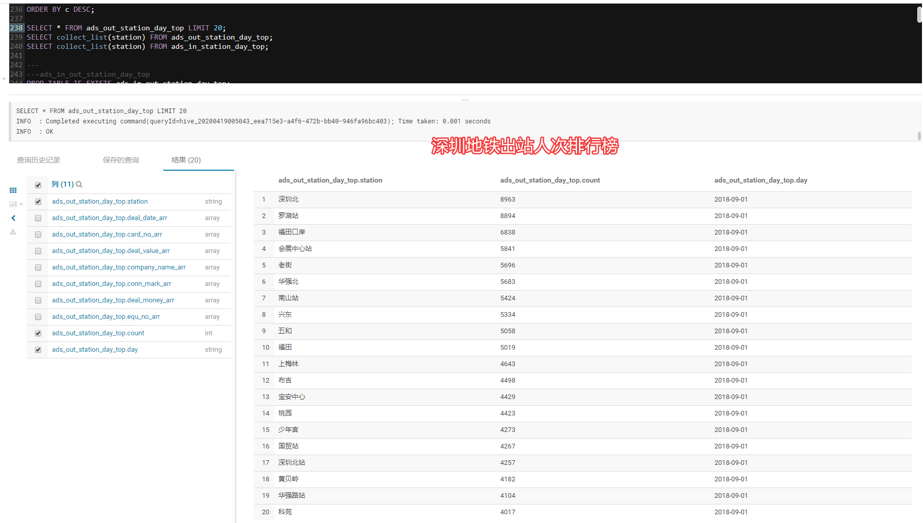Sort by day column header in results

point(761,181)
